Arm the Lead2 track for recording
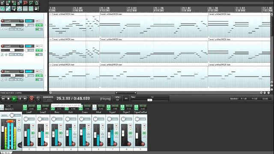274x154 pixels. point(3,46)
